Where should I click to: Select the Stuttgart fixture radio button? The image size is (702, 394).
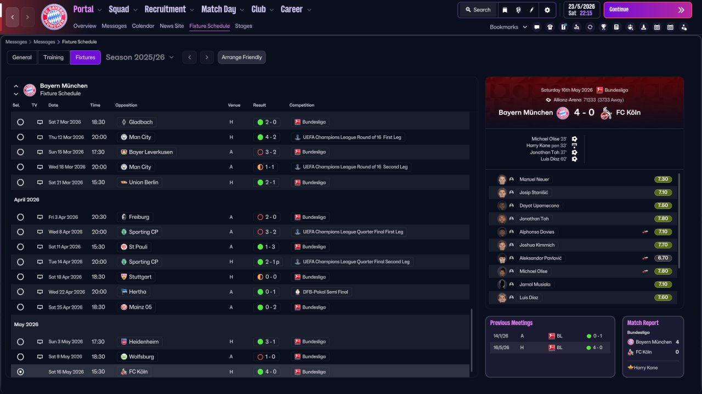click(x=20, y=277)
